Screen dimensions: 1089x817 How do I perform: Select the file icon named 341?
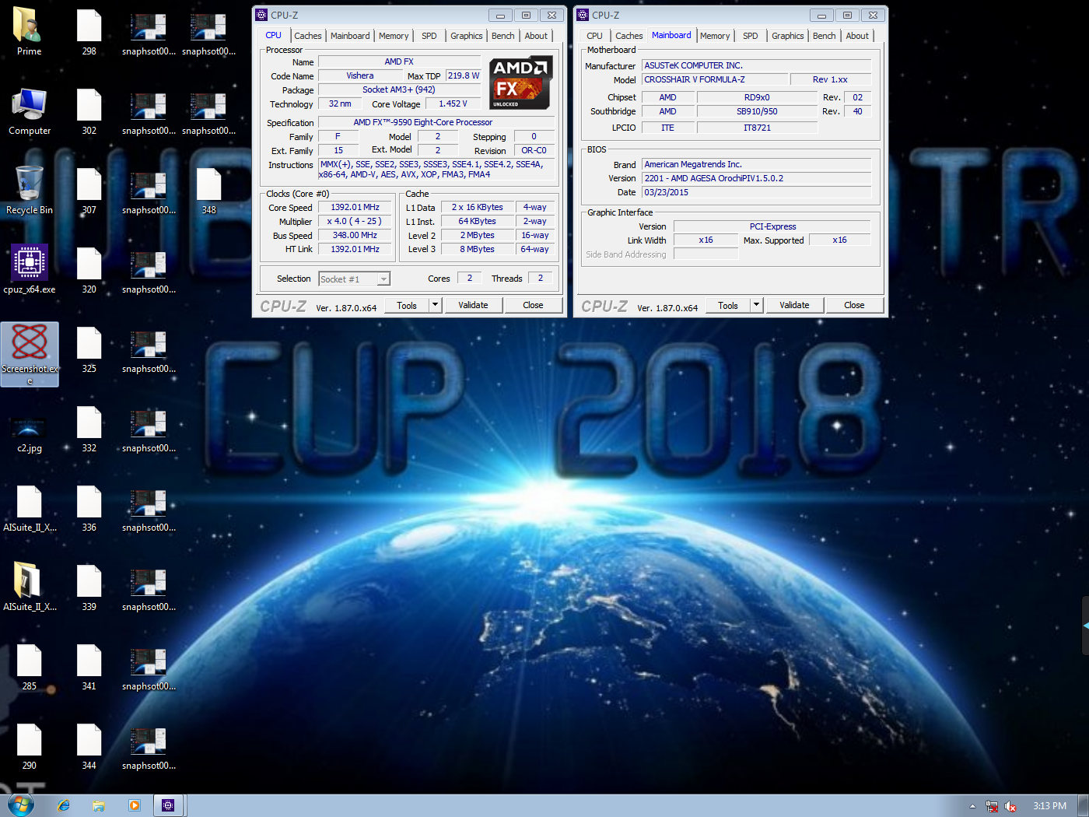tap(89, 666)
